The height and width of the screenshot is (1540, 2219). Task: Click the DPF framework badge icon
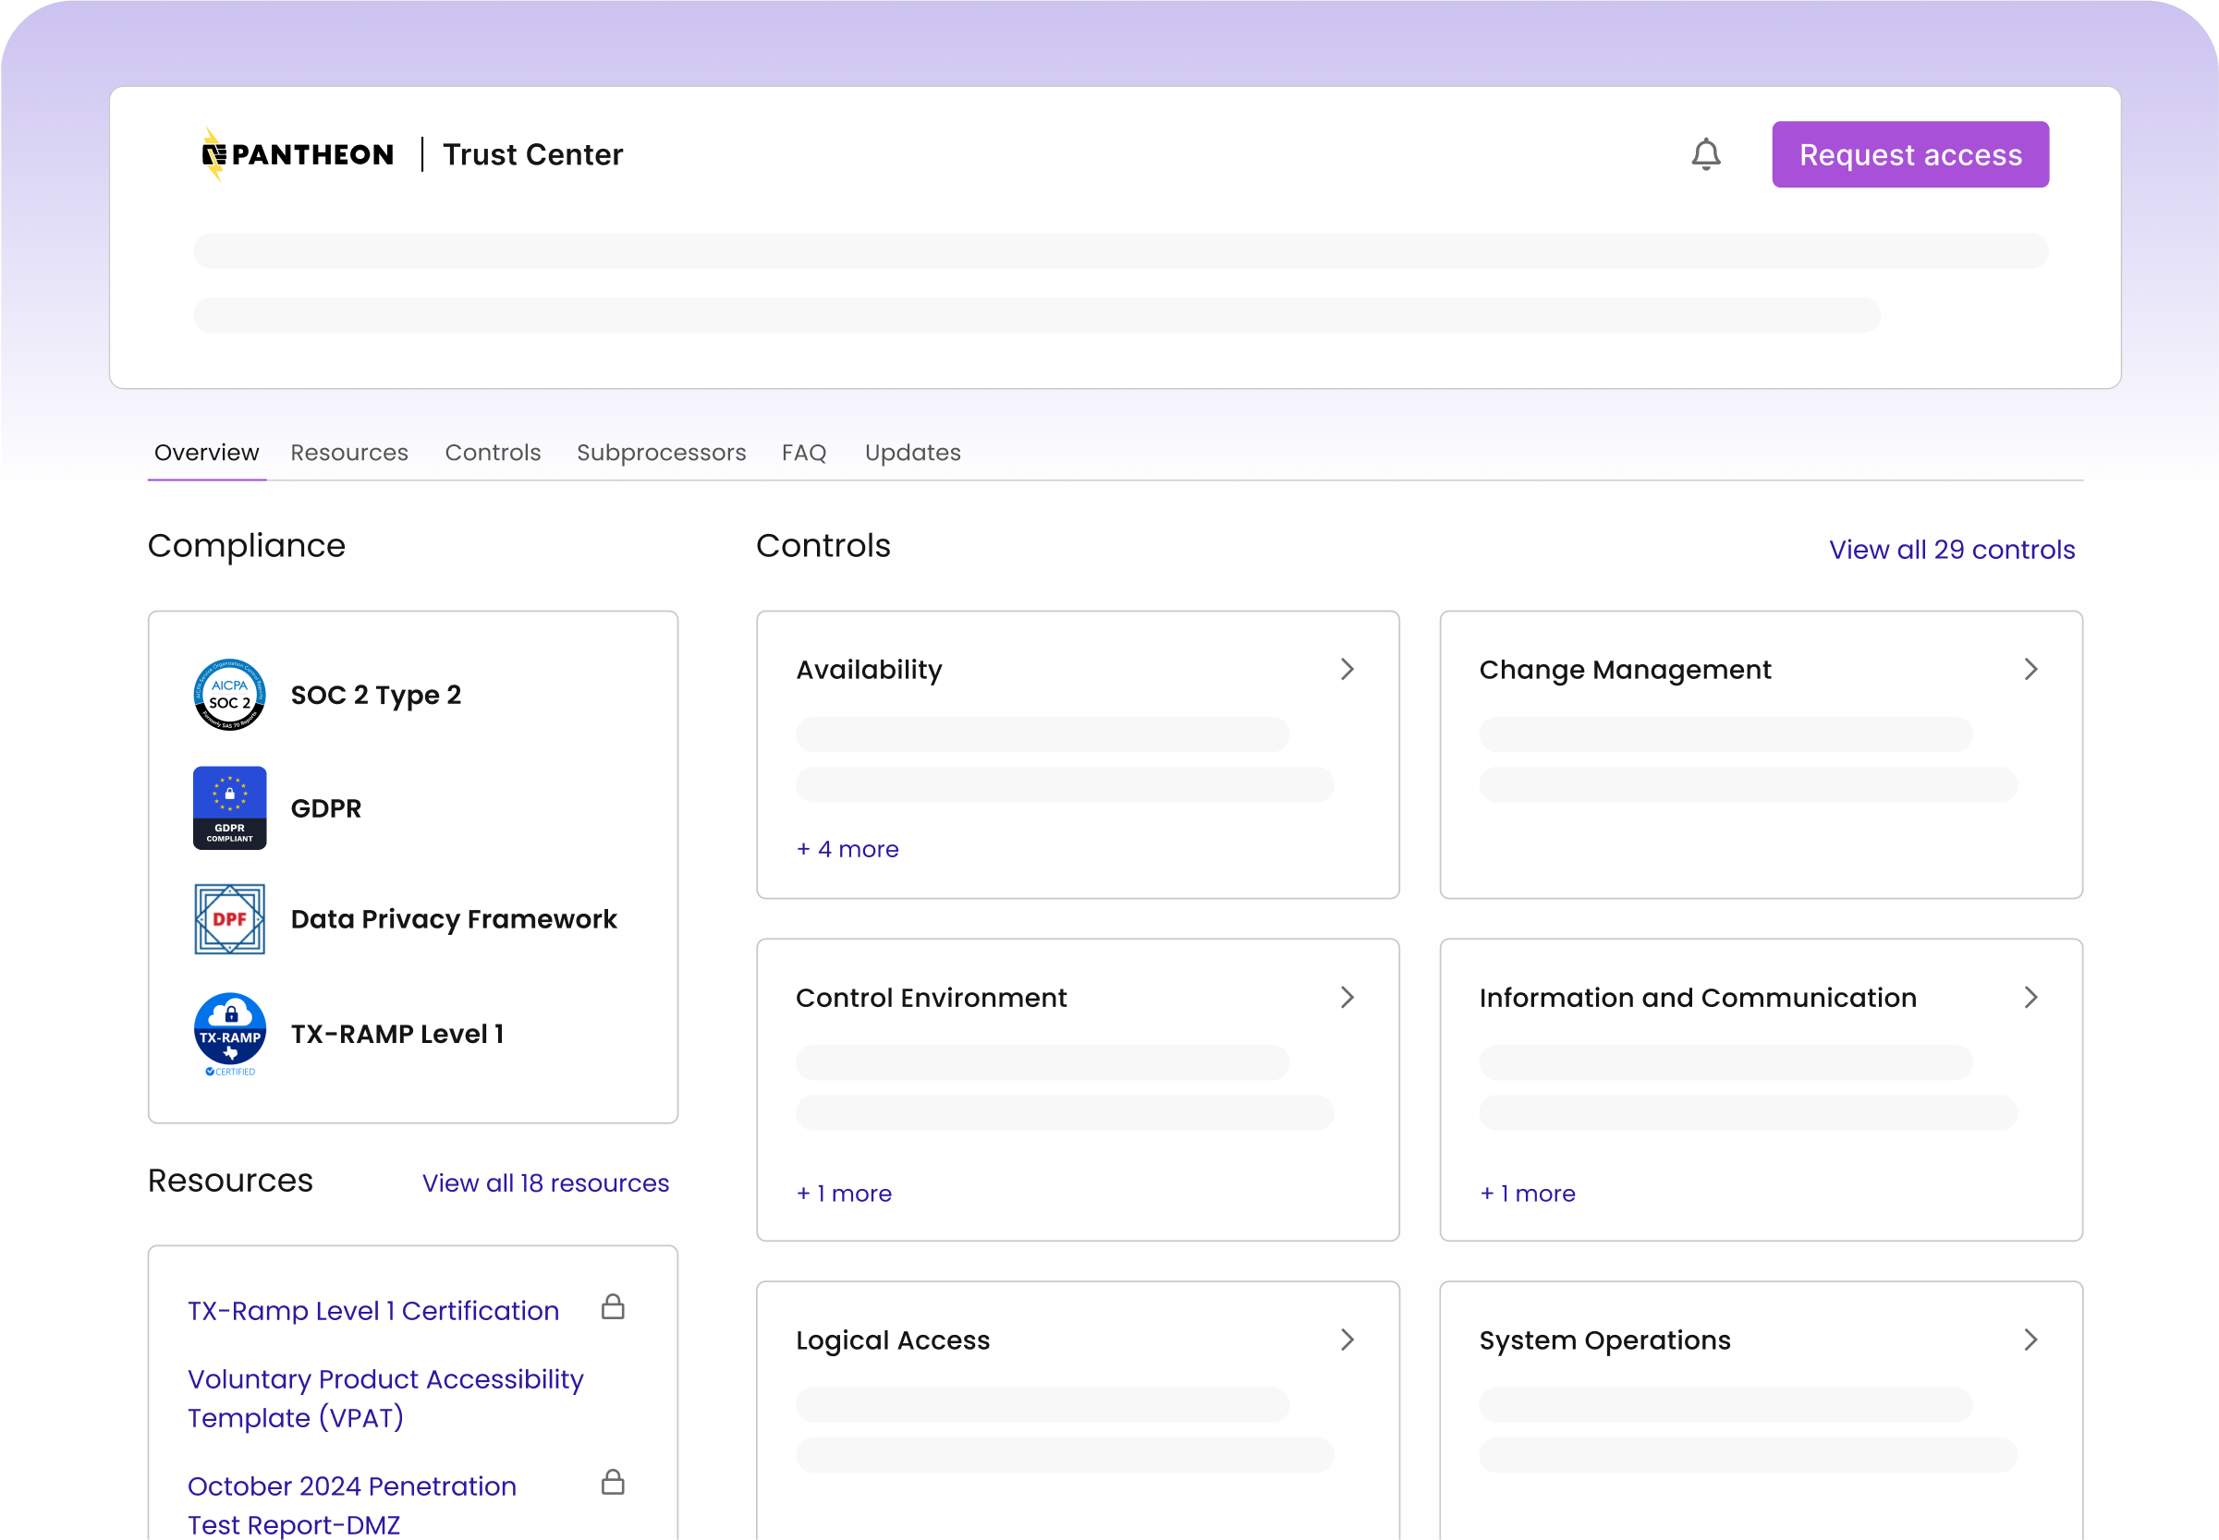tap(230, 918)
